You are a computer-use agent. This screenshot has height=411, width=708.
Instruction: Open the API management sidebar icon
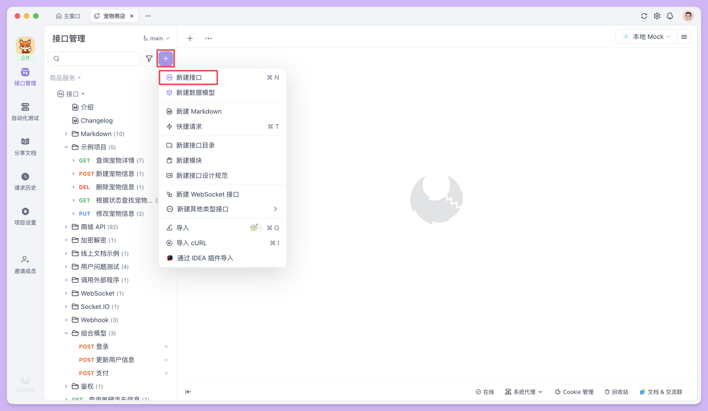(x=25, y=77)
